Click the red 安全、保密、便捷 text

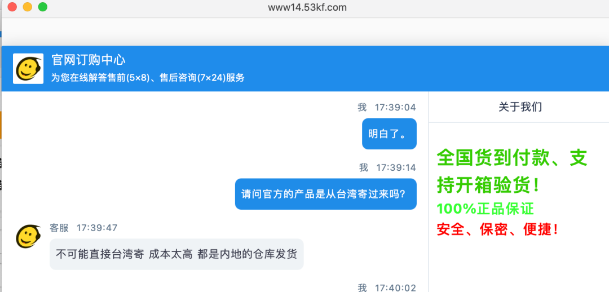498,229
